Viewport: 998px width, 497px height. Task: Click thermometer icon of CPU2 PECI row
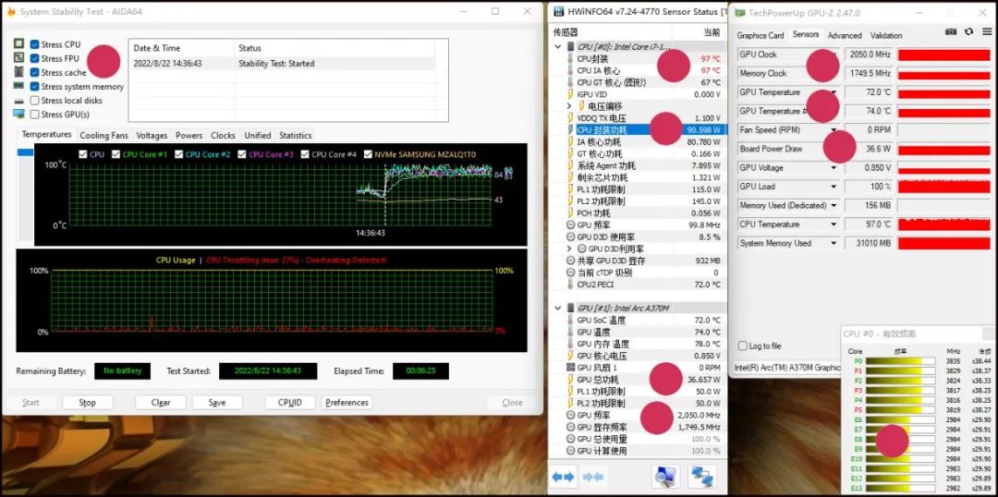[570, 285]
